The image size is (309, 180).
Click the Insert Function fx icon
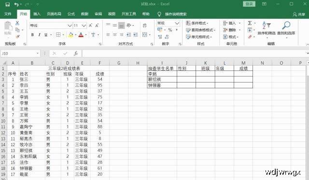pyautogui.click(x=76, y=54)
